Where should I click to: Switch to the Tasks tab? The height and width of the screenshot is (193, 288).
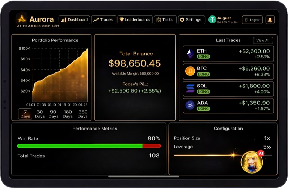[165, 20]
